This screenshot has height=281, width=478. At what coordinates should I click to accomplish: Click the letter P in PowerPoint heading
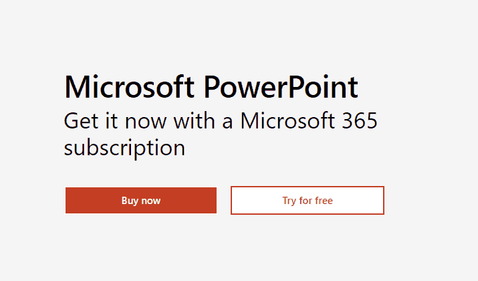[x=211, y=88]
